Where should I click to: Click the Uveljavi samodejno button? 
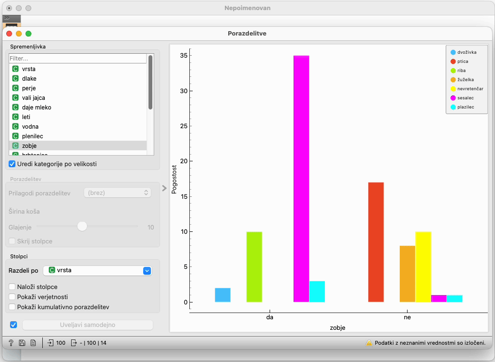click(87, 325)
